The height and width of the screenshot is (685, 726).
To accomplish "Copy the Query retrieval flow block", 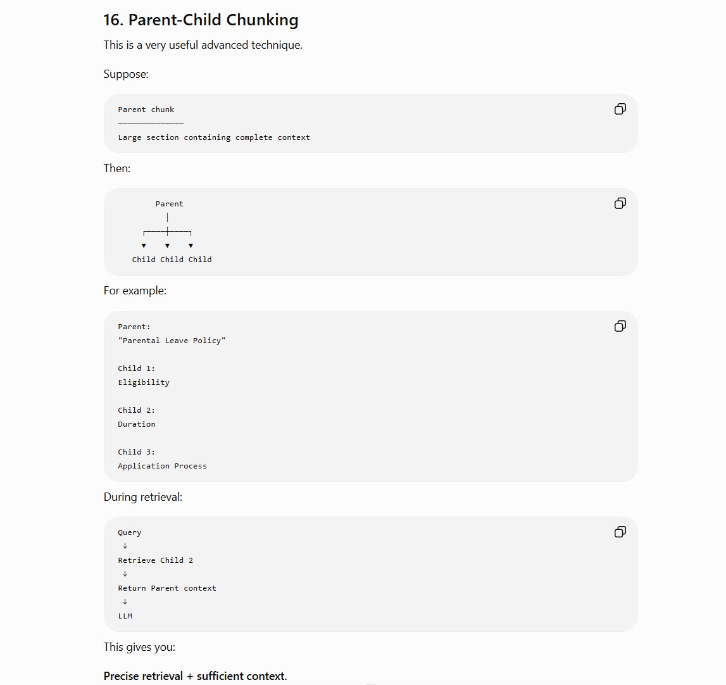I will coord(620,532).
